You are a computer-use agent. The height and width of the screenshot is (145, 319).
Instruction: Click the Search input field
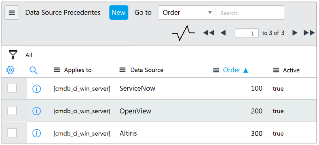[x=250, y=12]
